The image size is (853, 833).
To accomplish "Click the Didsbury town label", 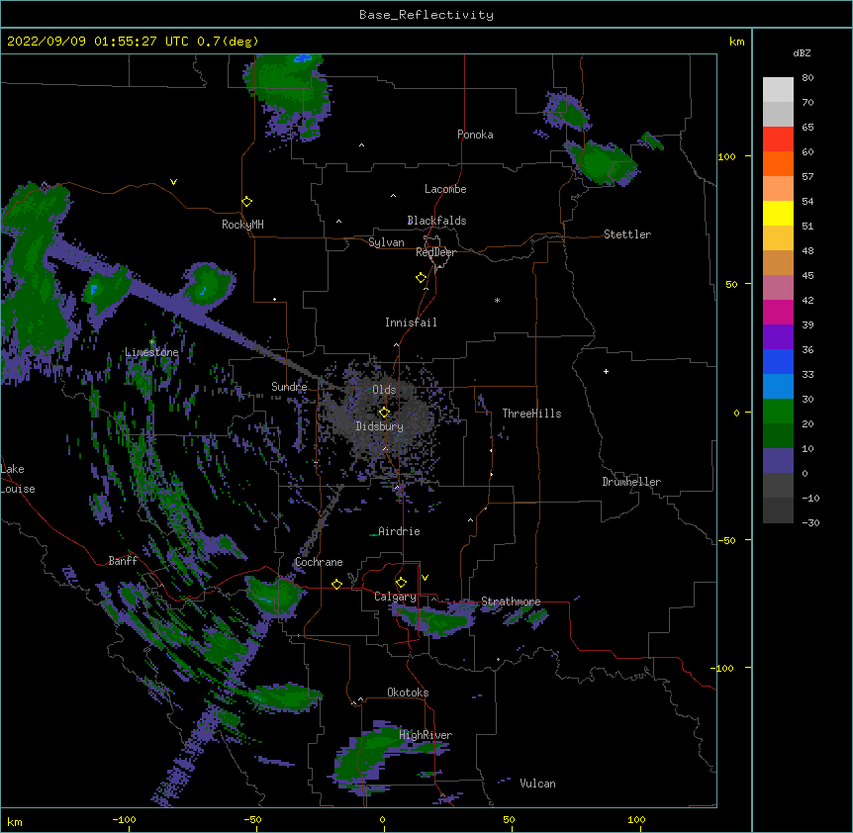I will coord(379,426).
